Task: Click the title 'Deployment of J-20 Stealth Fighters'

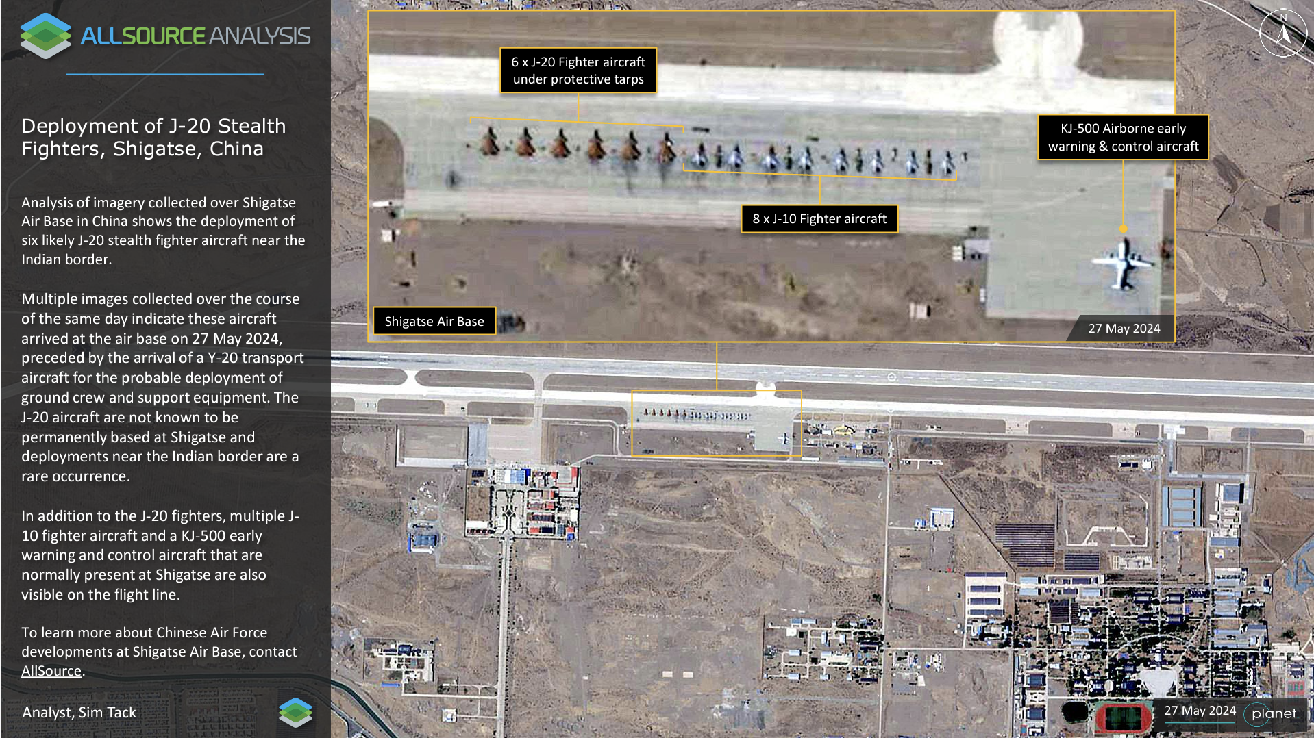Action: 153,137
